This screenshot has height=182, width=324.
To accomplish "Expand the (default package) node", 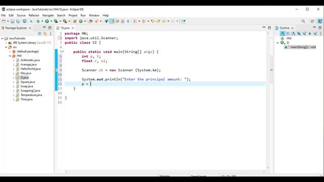I will pos(10,52).
